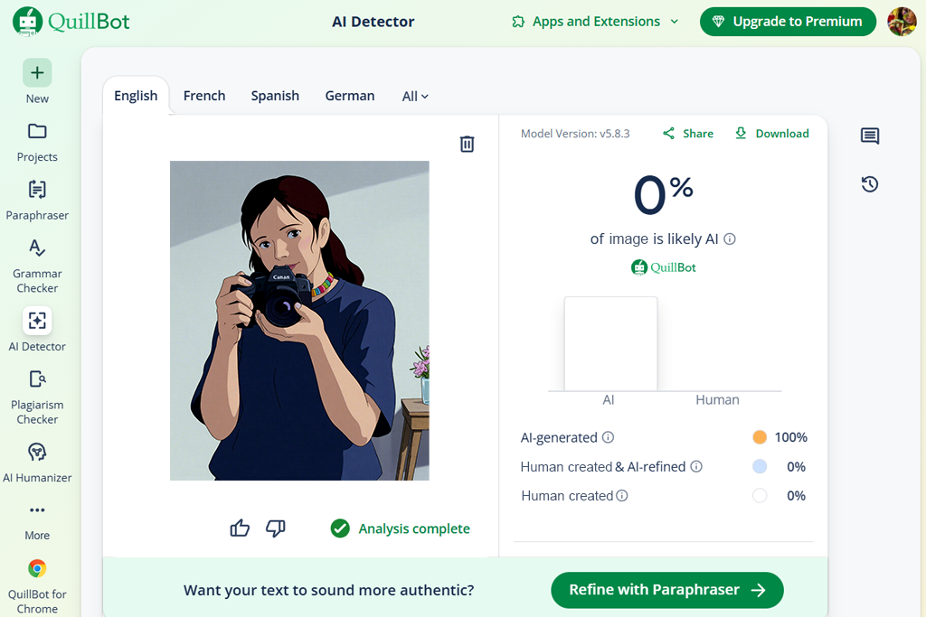Delete the uploaded image with trash icon
The width and height of the screenshot is (926, 617).
pos(468,144)
